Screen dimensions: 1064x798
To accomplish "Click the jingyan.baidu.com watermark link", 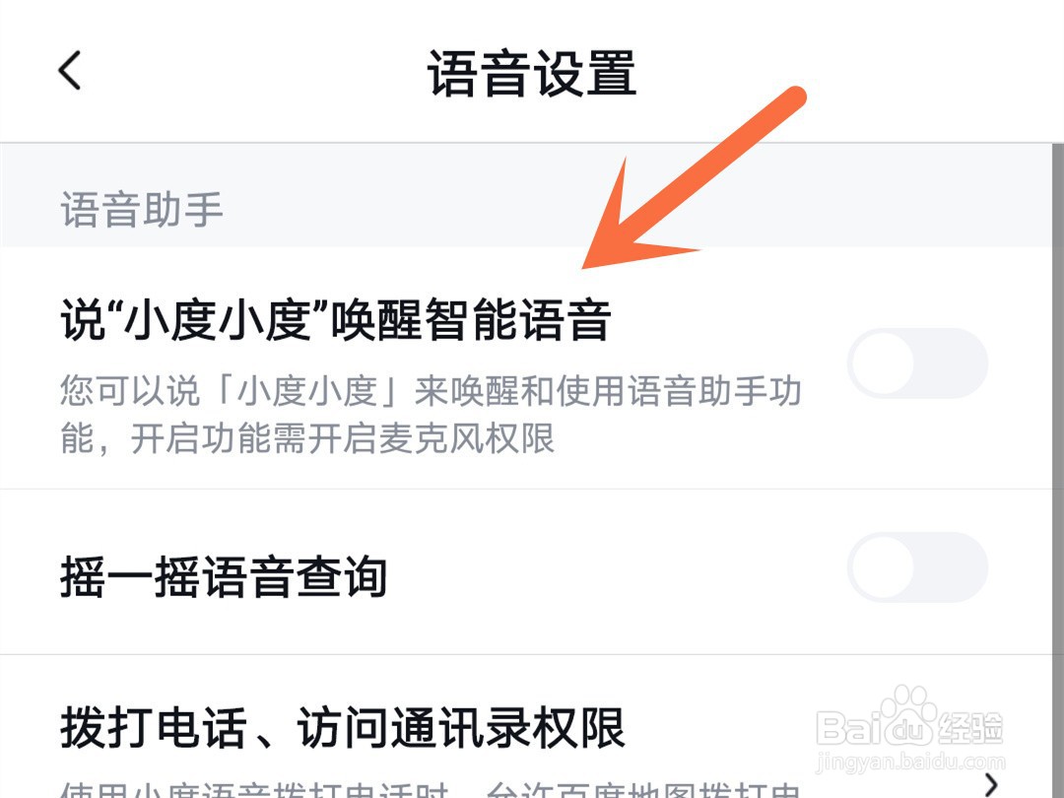I will tap(910, 762).
